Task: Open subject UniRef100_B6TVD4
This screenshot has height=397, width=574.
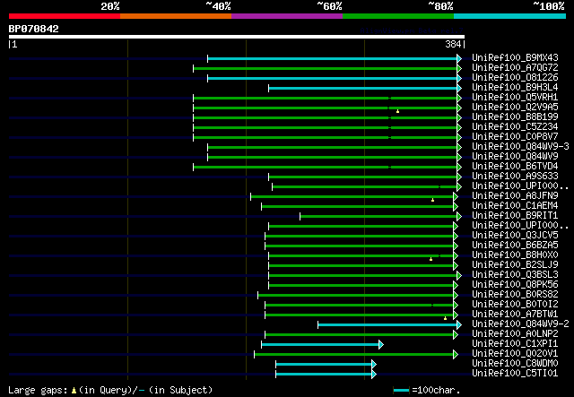Action: point(515,166)
